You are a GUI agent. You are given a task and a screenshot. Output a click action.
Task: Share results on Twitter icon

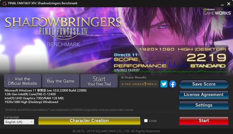(x=164, y=84)
